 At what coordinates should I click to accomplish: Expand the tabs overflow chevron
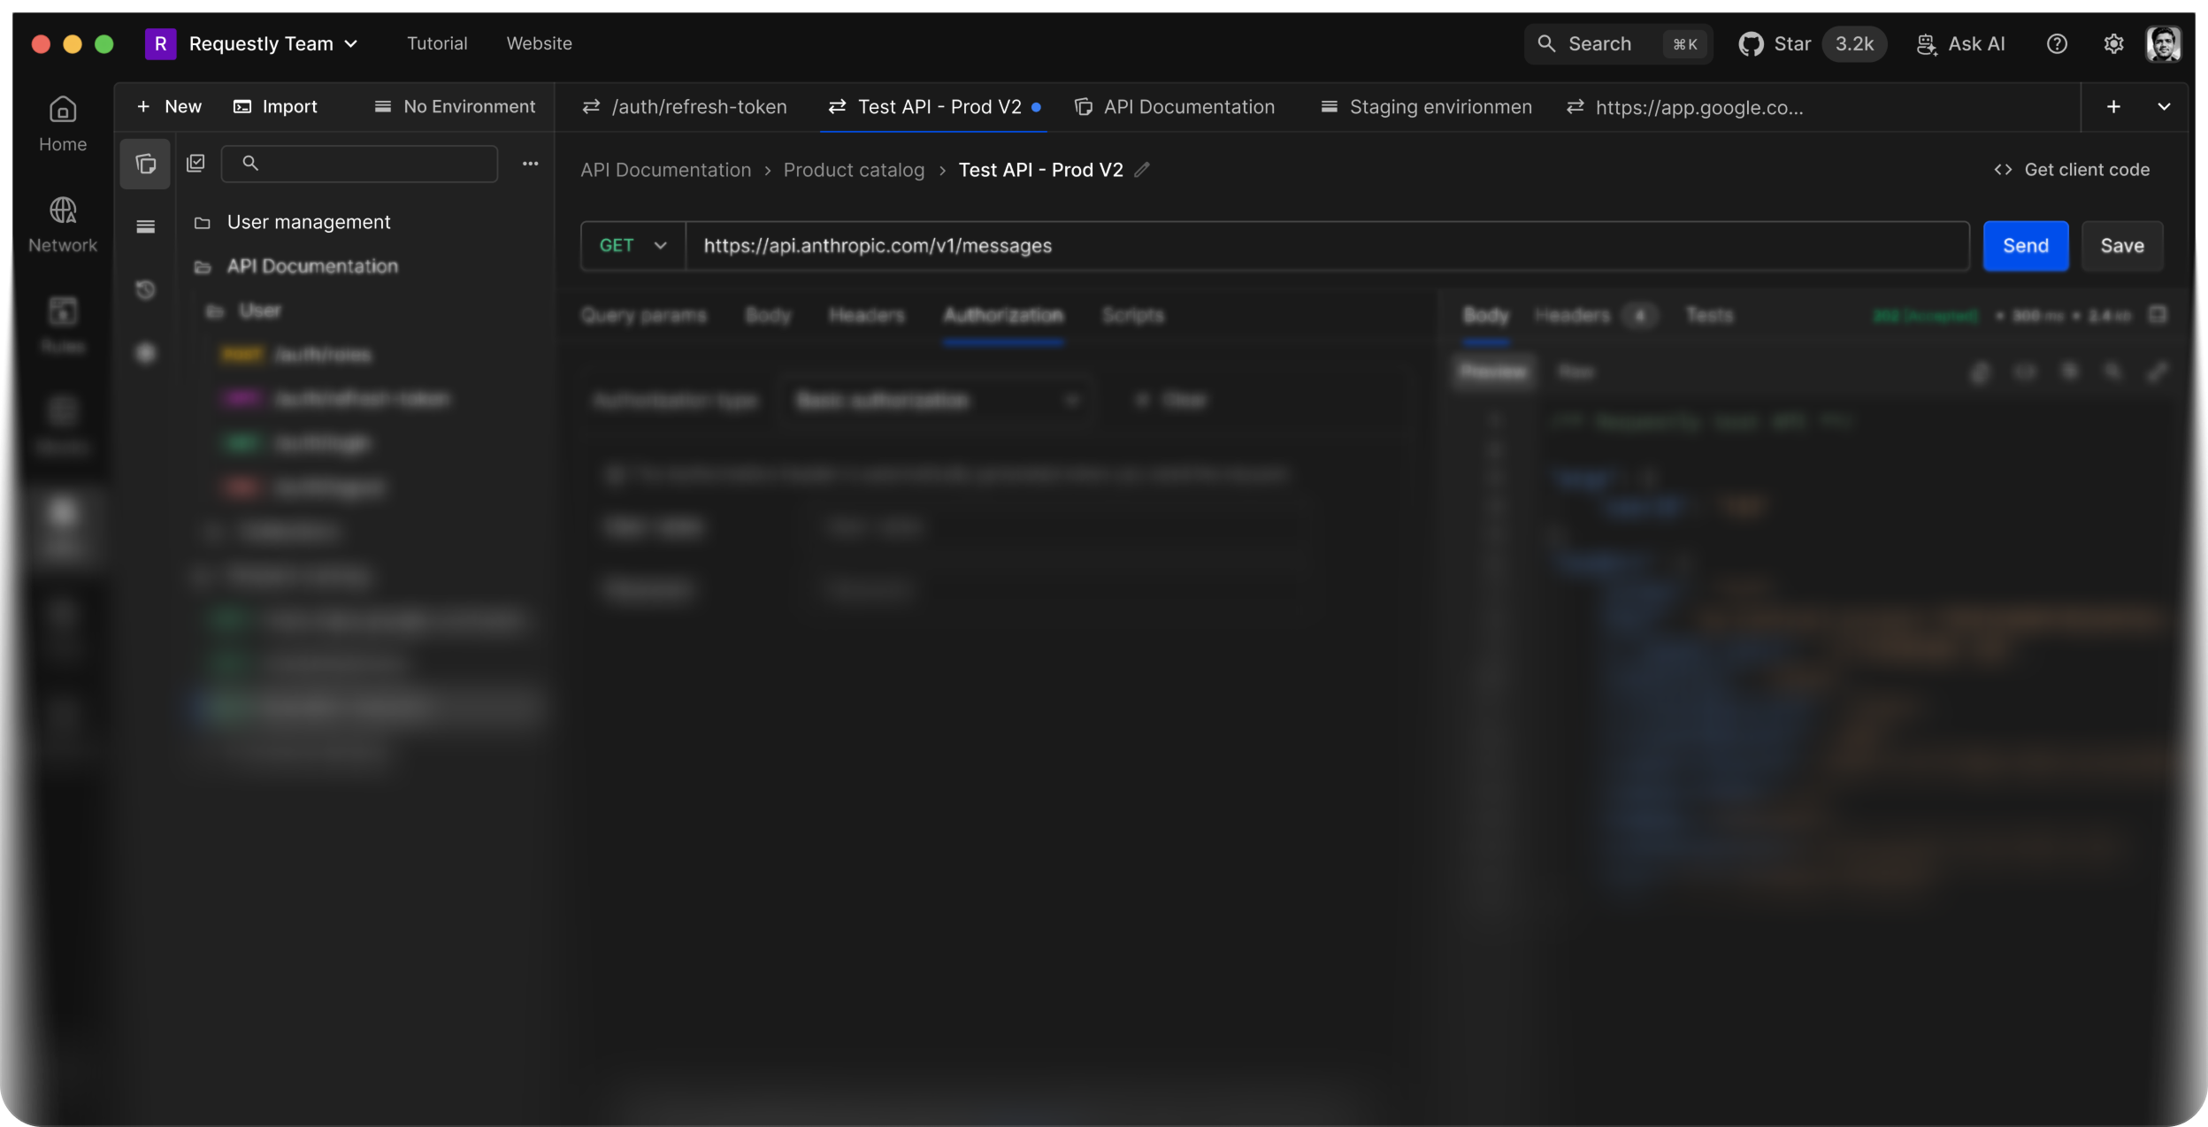click(2164, 106)
